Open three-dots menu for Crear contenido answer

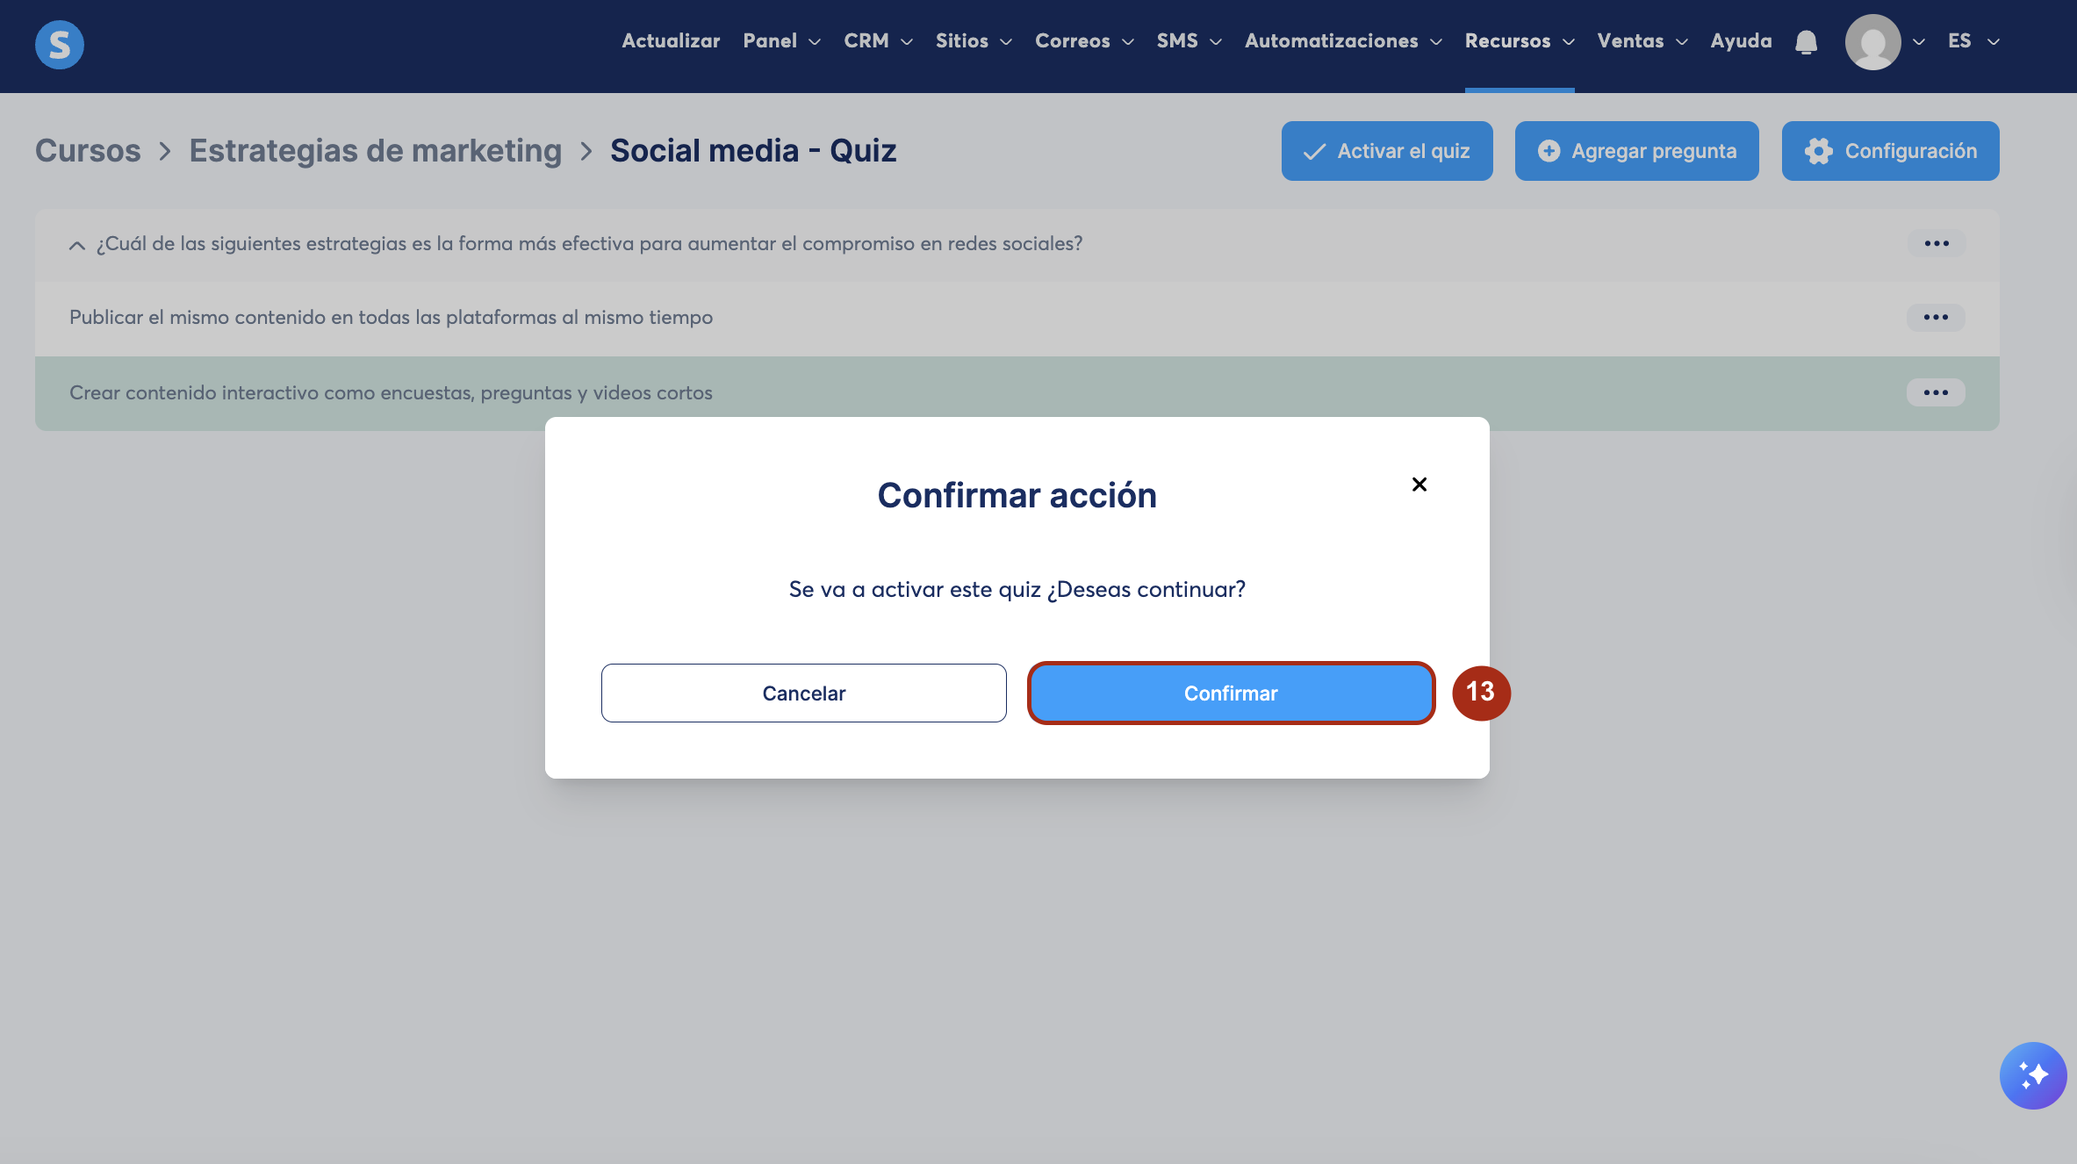[x=1935, y=392]
